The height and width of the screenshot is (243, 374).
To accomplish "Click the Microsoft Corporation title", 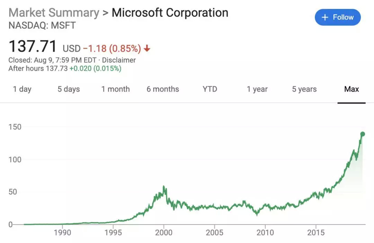I will 170,13.
